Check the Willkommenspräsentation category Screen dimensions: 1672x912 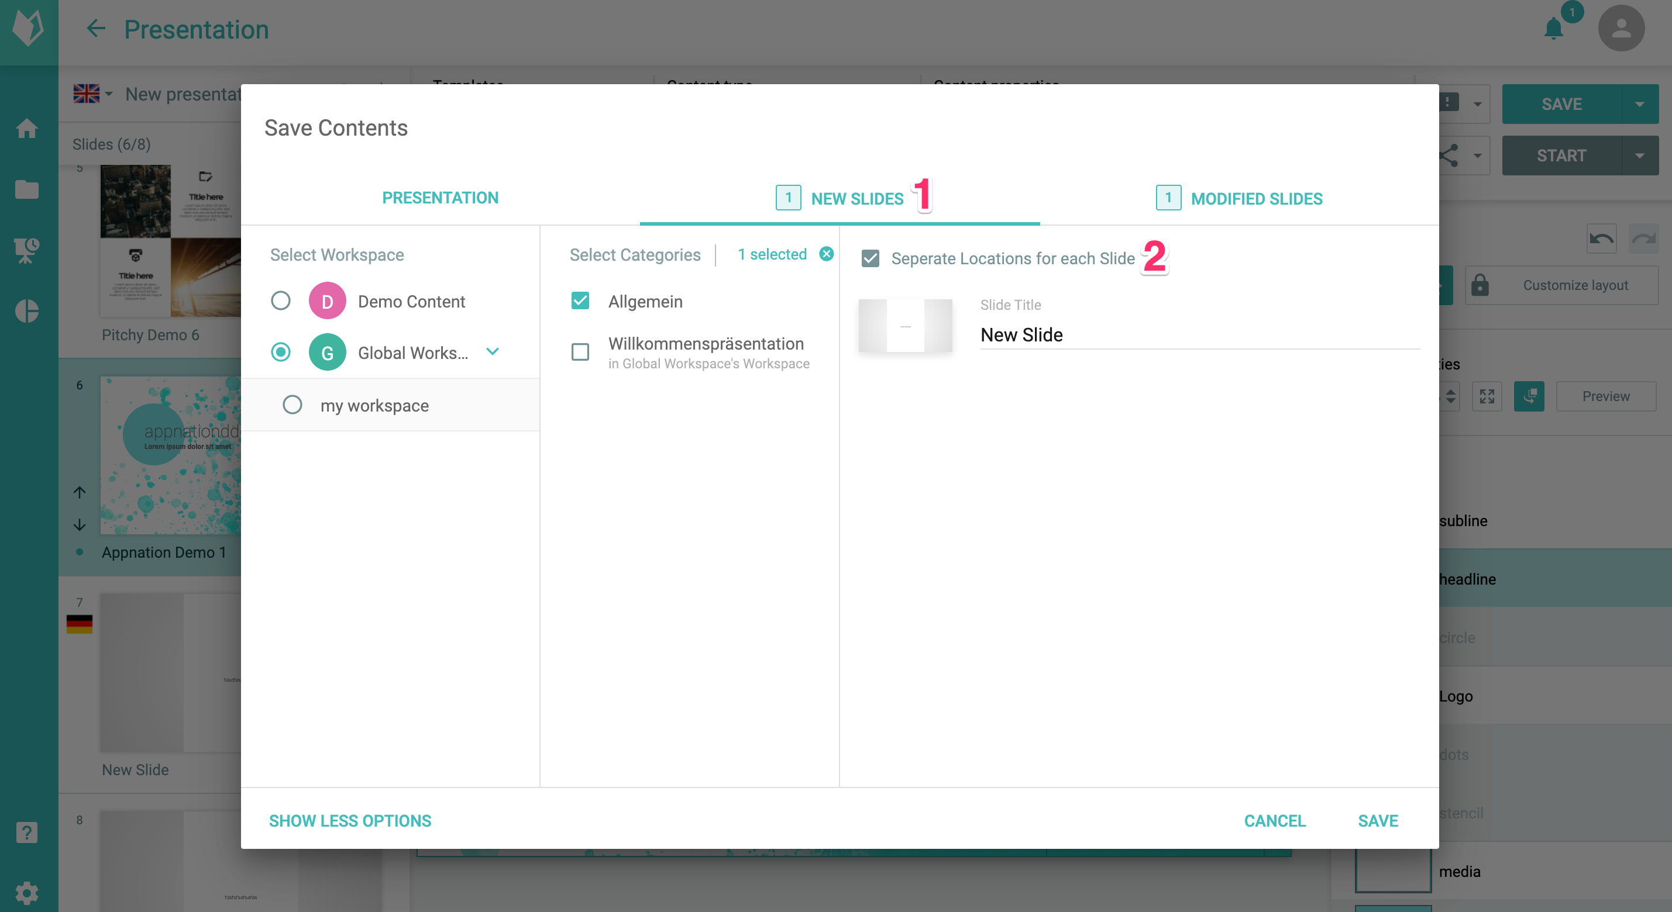(x=580, y=351)
